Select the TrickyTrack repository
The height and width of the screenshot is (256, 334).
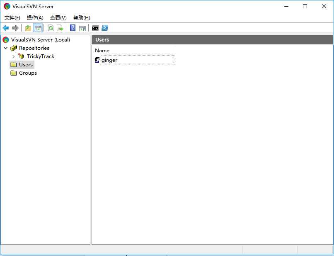pyautogui.click(x=41, y=56)
